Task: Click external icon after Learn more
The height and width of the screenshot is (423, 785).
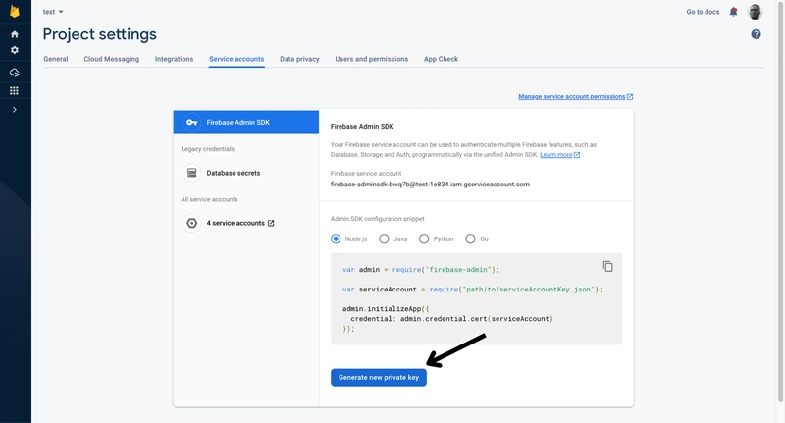Action: point(577,155)
